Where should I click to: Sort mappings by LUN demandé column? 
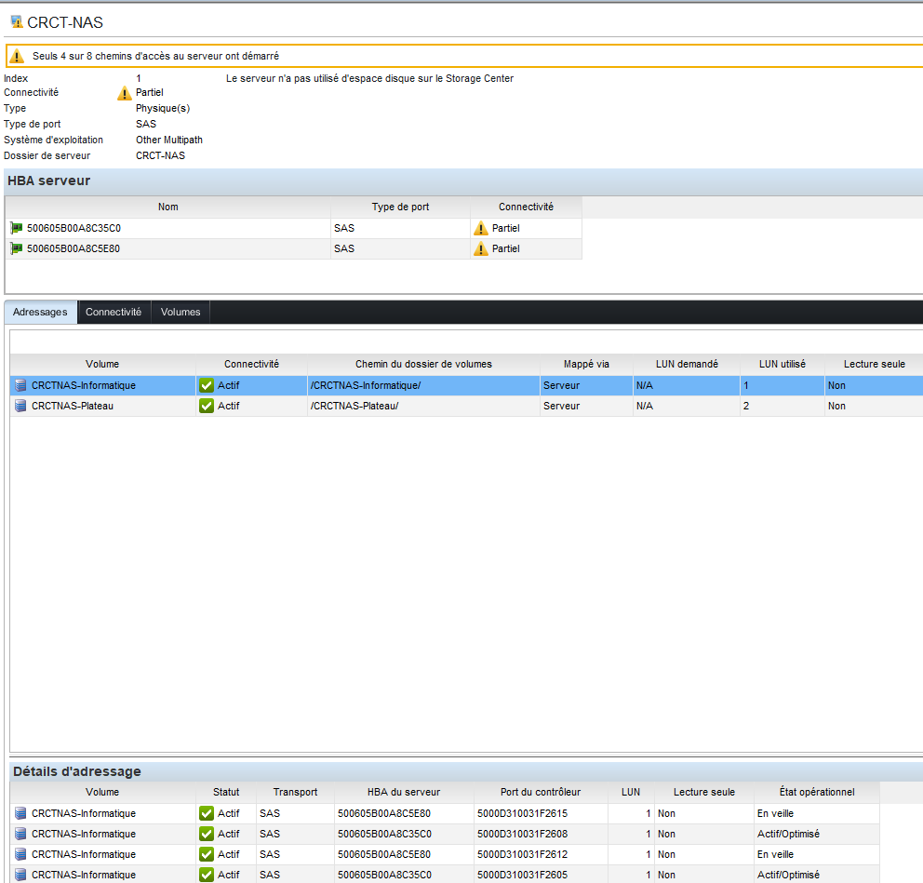[687, 364]
